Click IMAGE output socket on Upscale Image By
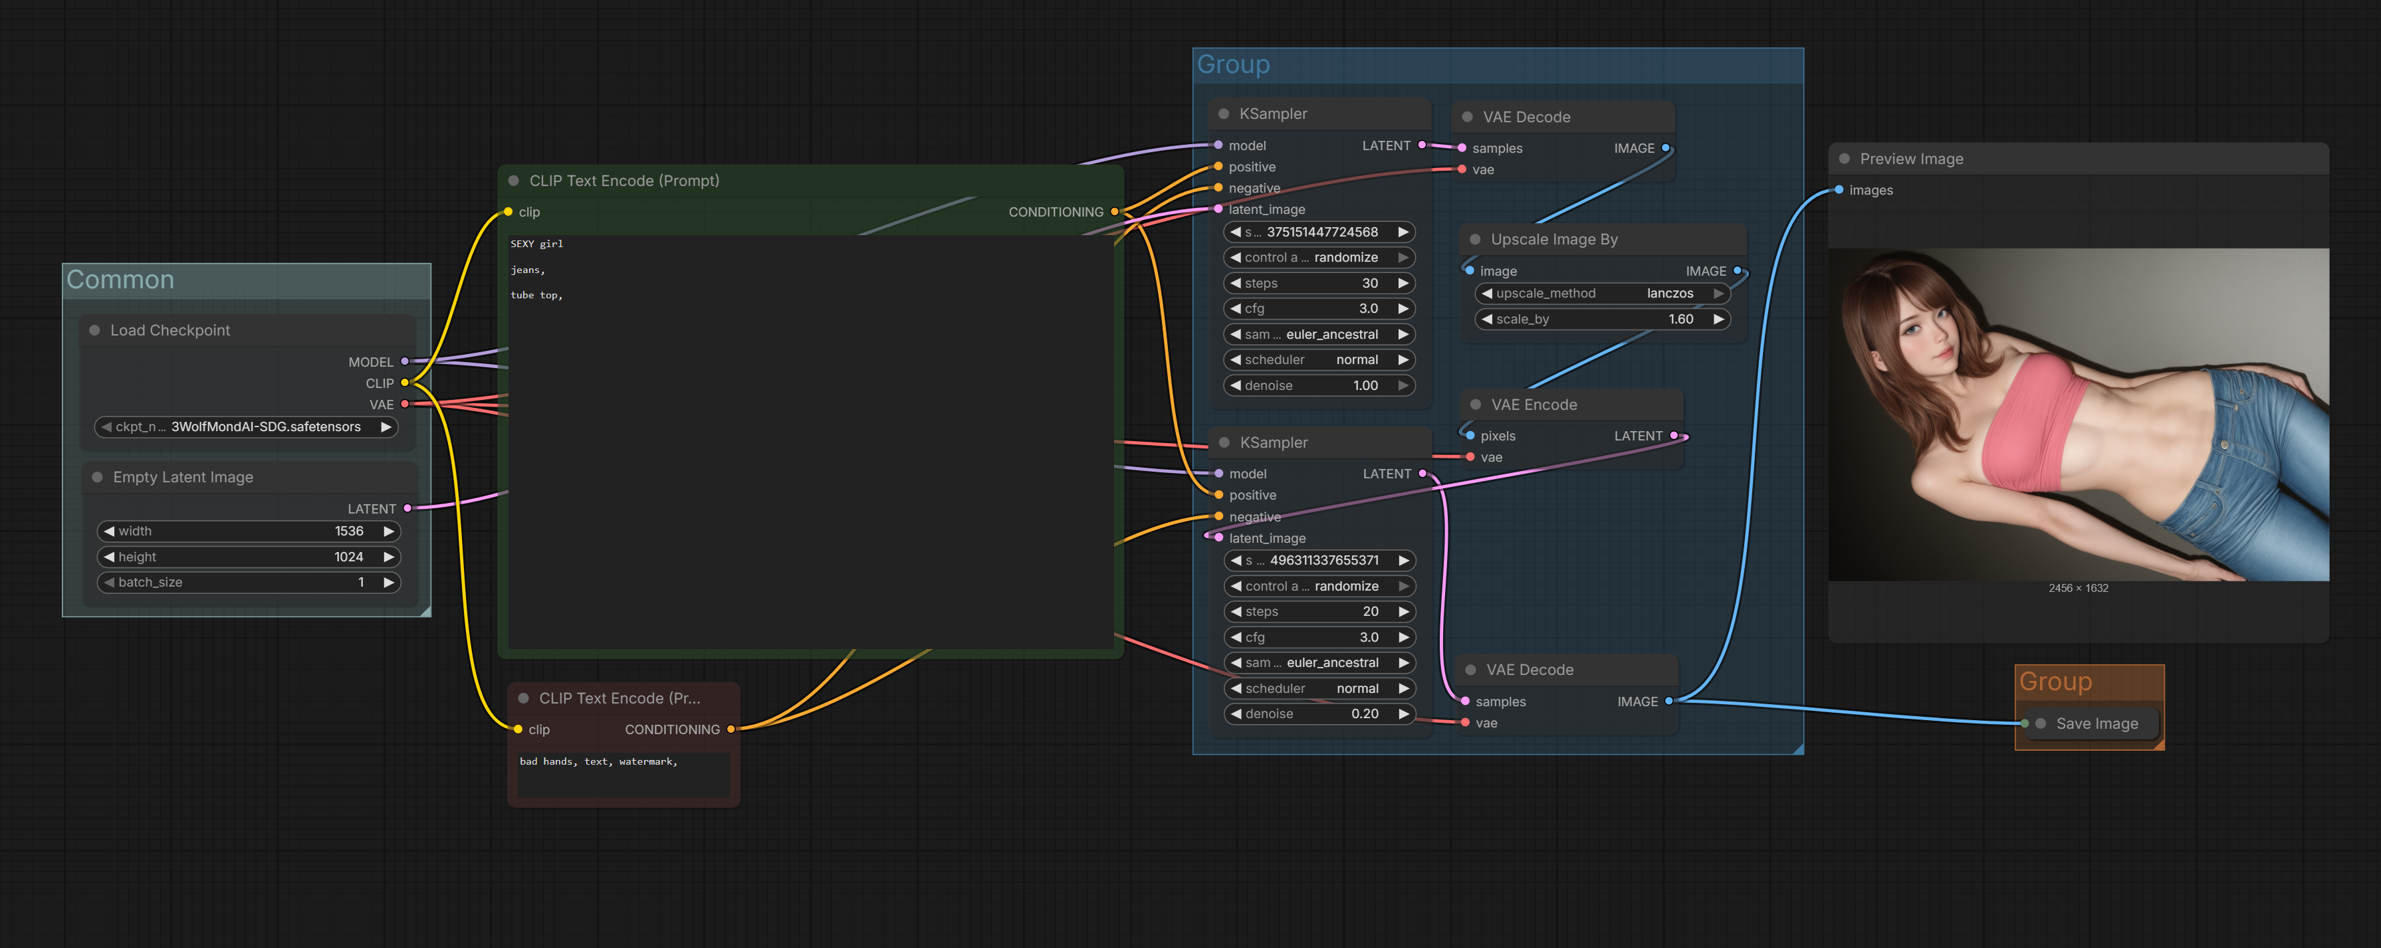The image size is (2381, 948). click(1738, 271)
